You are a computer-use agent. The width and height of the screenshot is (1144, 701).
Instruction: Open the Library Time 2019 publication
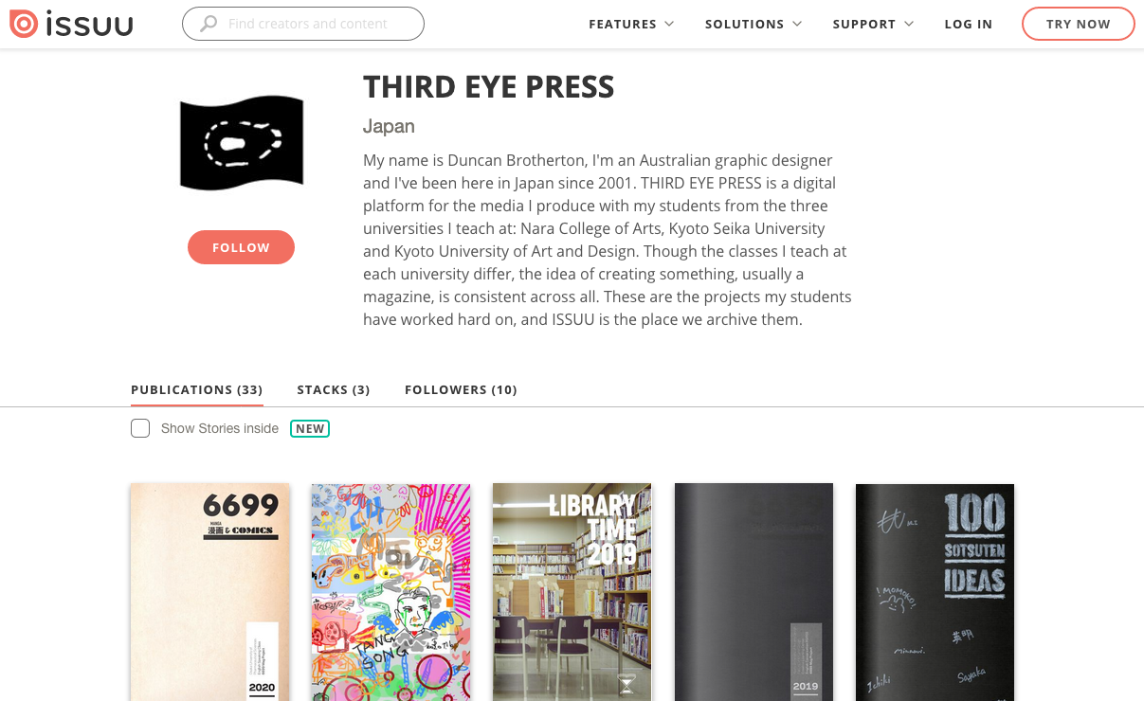(572, 592)
